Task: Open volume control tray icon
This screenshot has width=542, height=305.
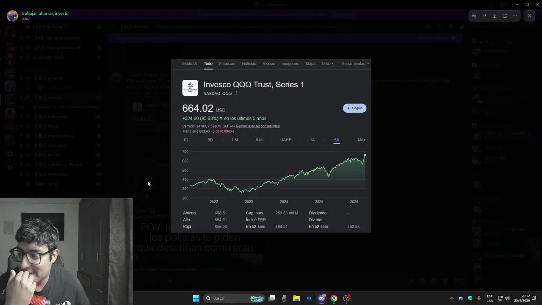Action: [x=507, y=298]
